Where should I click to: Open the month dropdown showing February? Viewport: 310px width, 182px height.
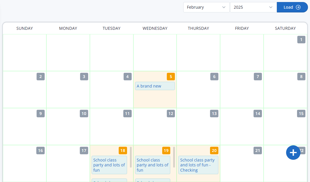(206, 7)
